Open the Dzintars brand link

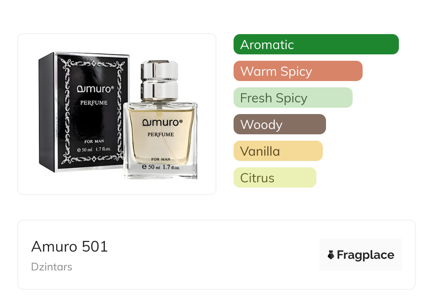tap(52, 267)
